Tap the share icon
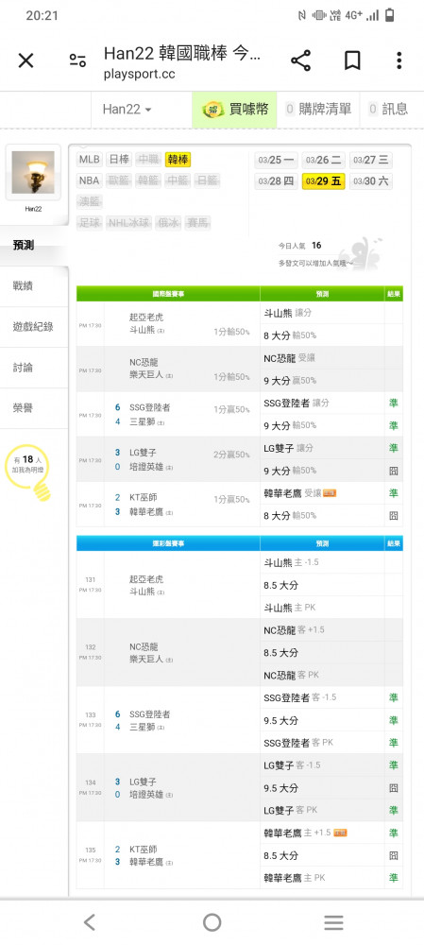 [300, 60]
